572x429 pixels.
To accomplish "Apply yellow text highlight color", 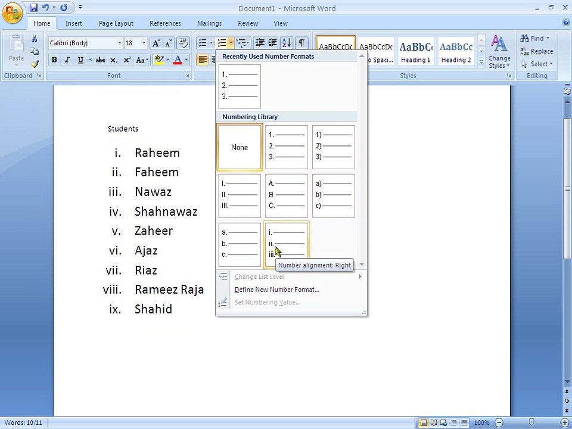I will point(158,60).
